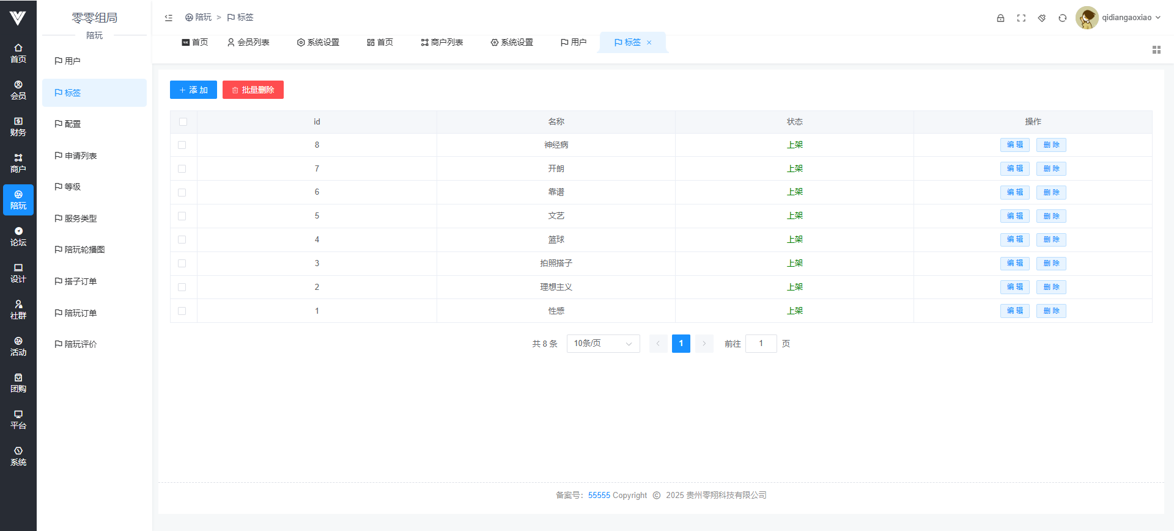The image size is (1174, 531).
Task: Click the red 批量删除 button
Action: point(253,90)
